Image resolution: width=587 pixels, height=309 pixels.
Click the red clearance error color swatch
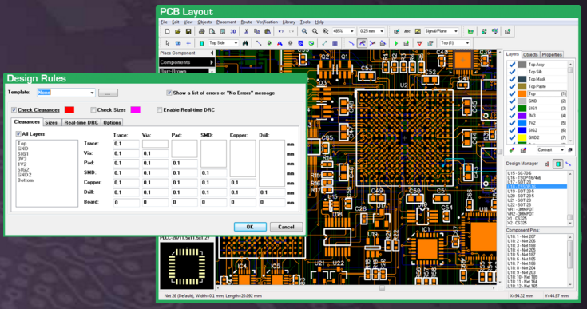[69, 109]
